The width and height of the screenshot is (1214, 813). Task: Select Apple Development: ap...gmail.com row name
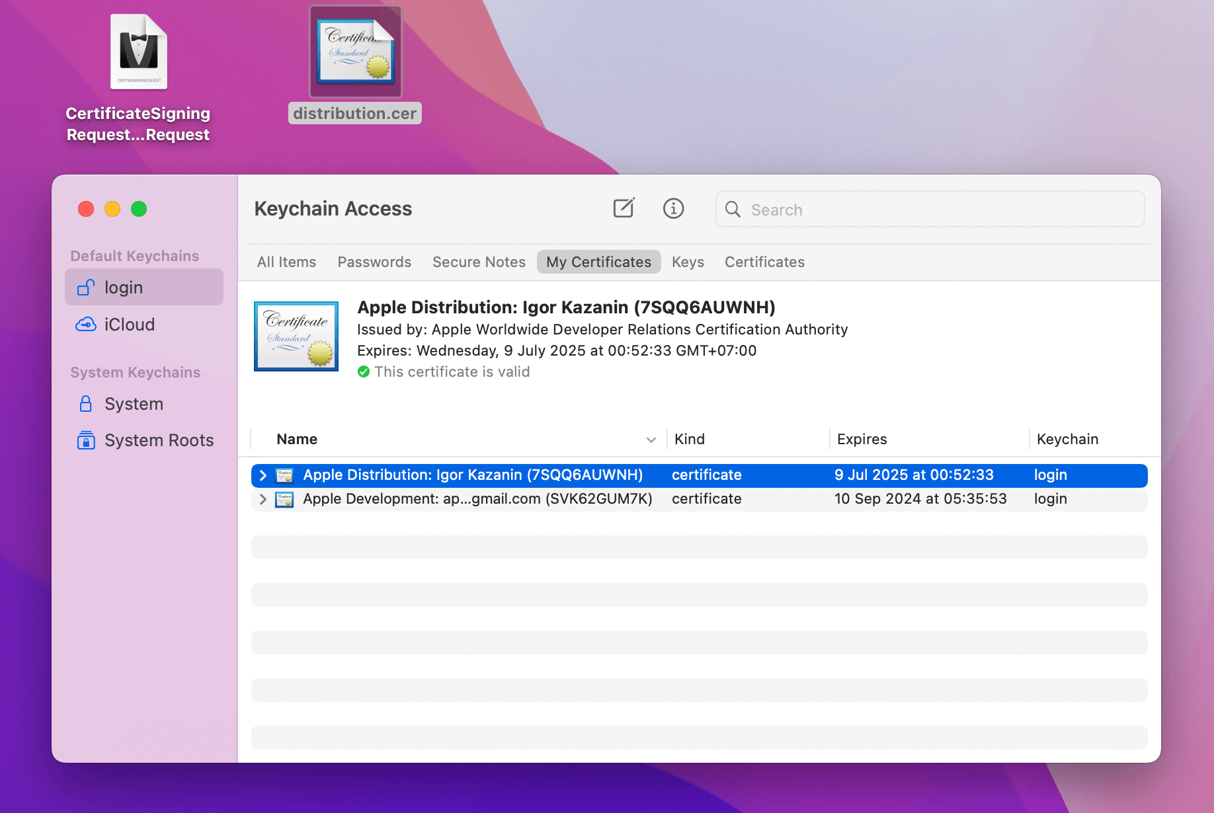pyautogui.click(x=477, y=498)
